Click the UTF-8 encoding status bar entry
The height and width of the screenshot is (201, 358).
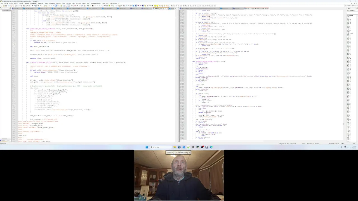pos(342,143)
